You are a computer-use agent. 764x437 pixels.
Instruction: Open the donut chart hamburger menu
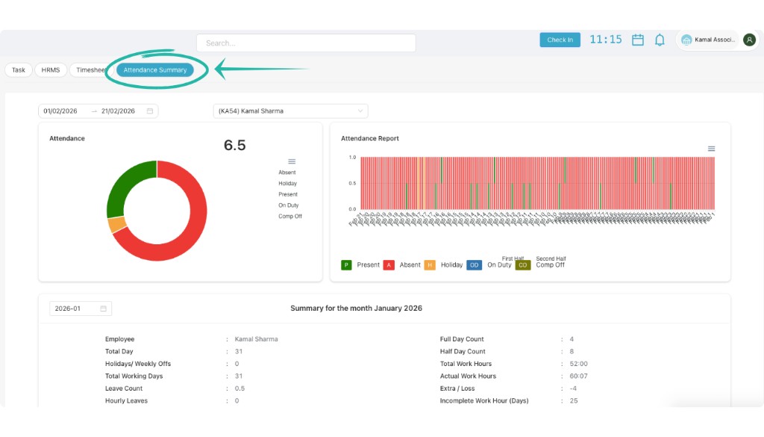pyautogui.click(x=292, y=161)
